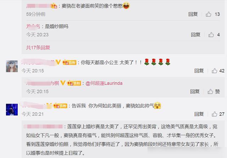Open the dark blue avatar of 告诉我 commenter
The height and width of the screenshot is (158, 227).
[12, 110]
